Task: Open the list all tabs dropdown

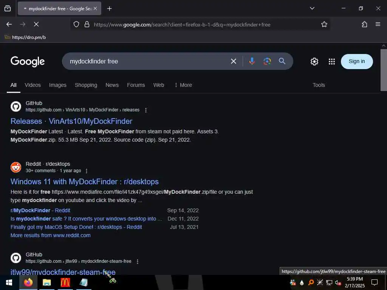Action: pyautogui.click(x=312, y=8)
